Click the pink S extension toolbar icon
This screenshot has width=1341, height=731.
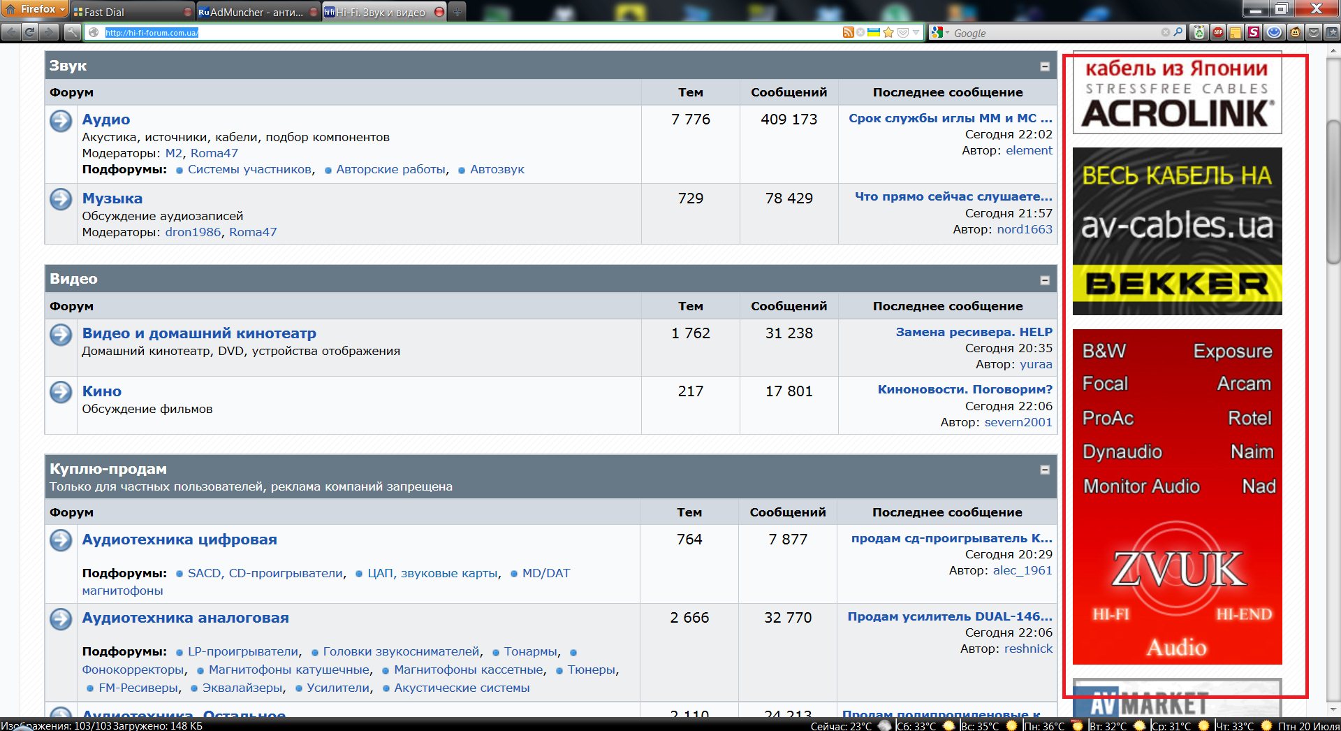[x=1254, y=32]
